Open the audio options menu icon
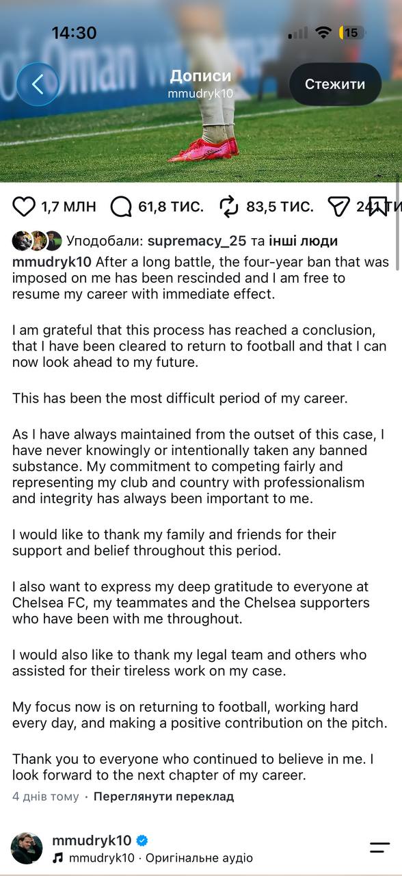This screenshot has height=876, width=402. pyautogui.click(x=379, y=847)
